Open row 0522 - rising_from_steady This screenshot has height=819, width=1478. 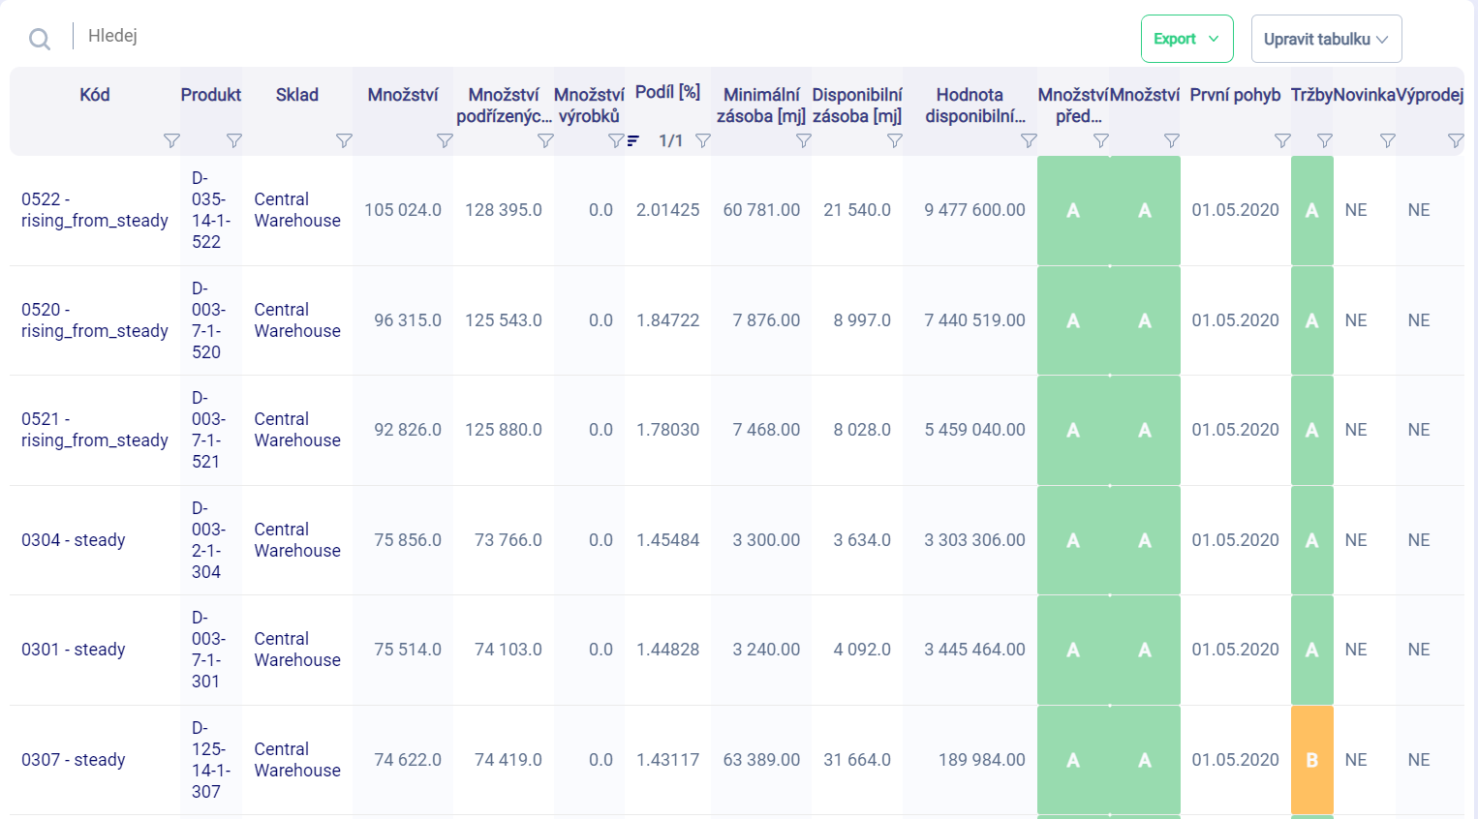(x=94, y=210)
